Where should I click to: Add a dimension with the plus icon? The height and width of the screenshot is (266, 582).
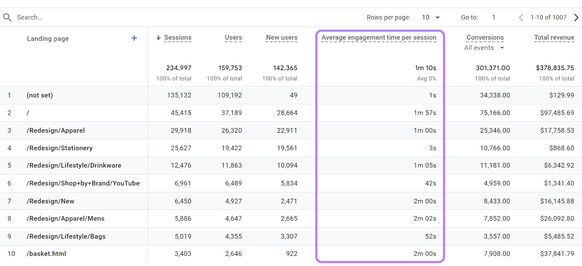(x=134, y=38)
